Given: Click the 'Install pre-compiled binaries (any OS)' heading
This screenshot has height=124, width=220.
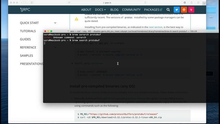Looking at the screenshot, I should pyautogui.click(x=102, y=86).
